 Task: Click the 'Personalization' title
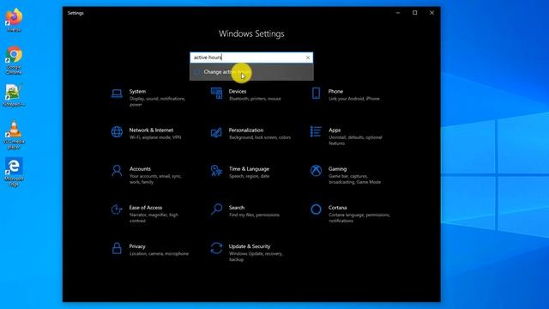tap(246, 130)
